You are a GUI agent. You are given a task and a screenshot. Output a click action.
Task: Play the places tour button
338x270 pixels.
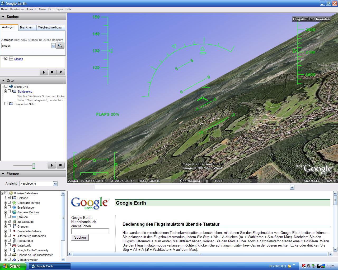coord(52,165)
